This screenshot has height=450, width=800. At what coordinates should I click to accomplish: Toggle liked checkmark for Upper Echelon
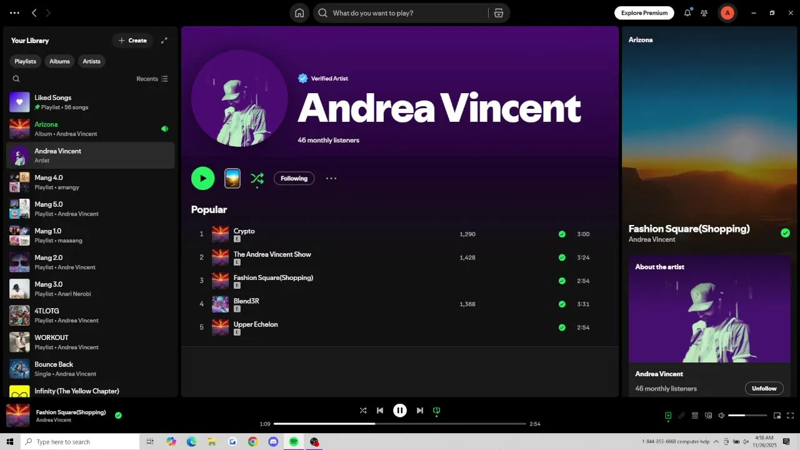pyautogui.click(x=562, y=327)
